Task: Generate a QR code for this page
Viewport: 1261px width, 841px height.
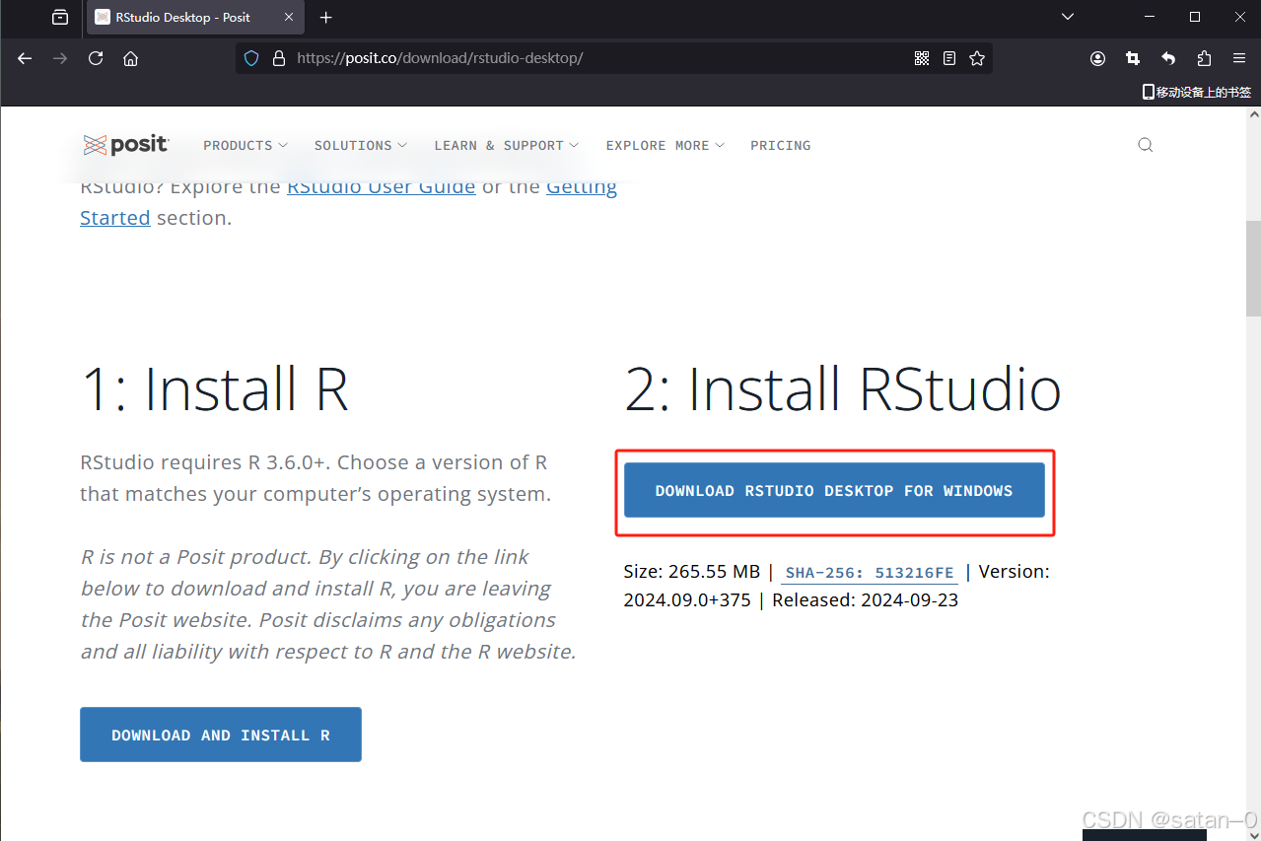Action: [922, 58]
